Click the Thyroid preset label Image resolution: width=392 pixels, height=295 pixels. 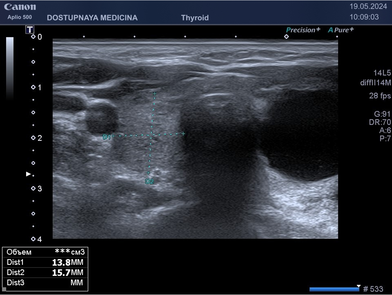[x=195, y=18]
